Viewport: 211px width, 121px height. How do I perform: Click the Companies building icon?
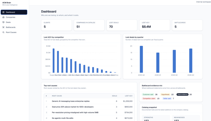[3, 17]
